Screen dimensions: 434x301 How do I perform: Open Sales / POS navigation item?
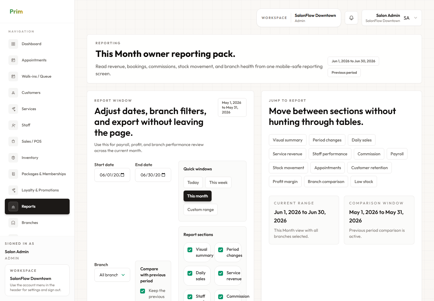pyautogui.click(x=37, y=141)
